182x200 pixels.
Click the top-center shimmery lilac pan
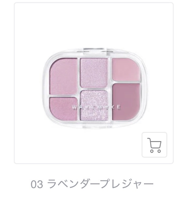coord(94,73)
